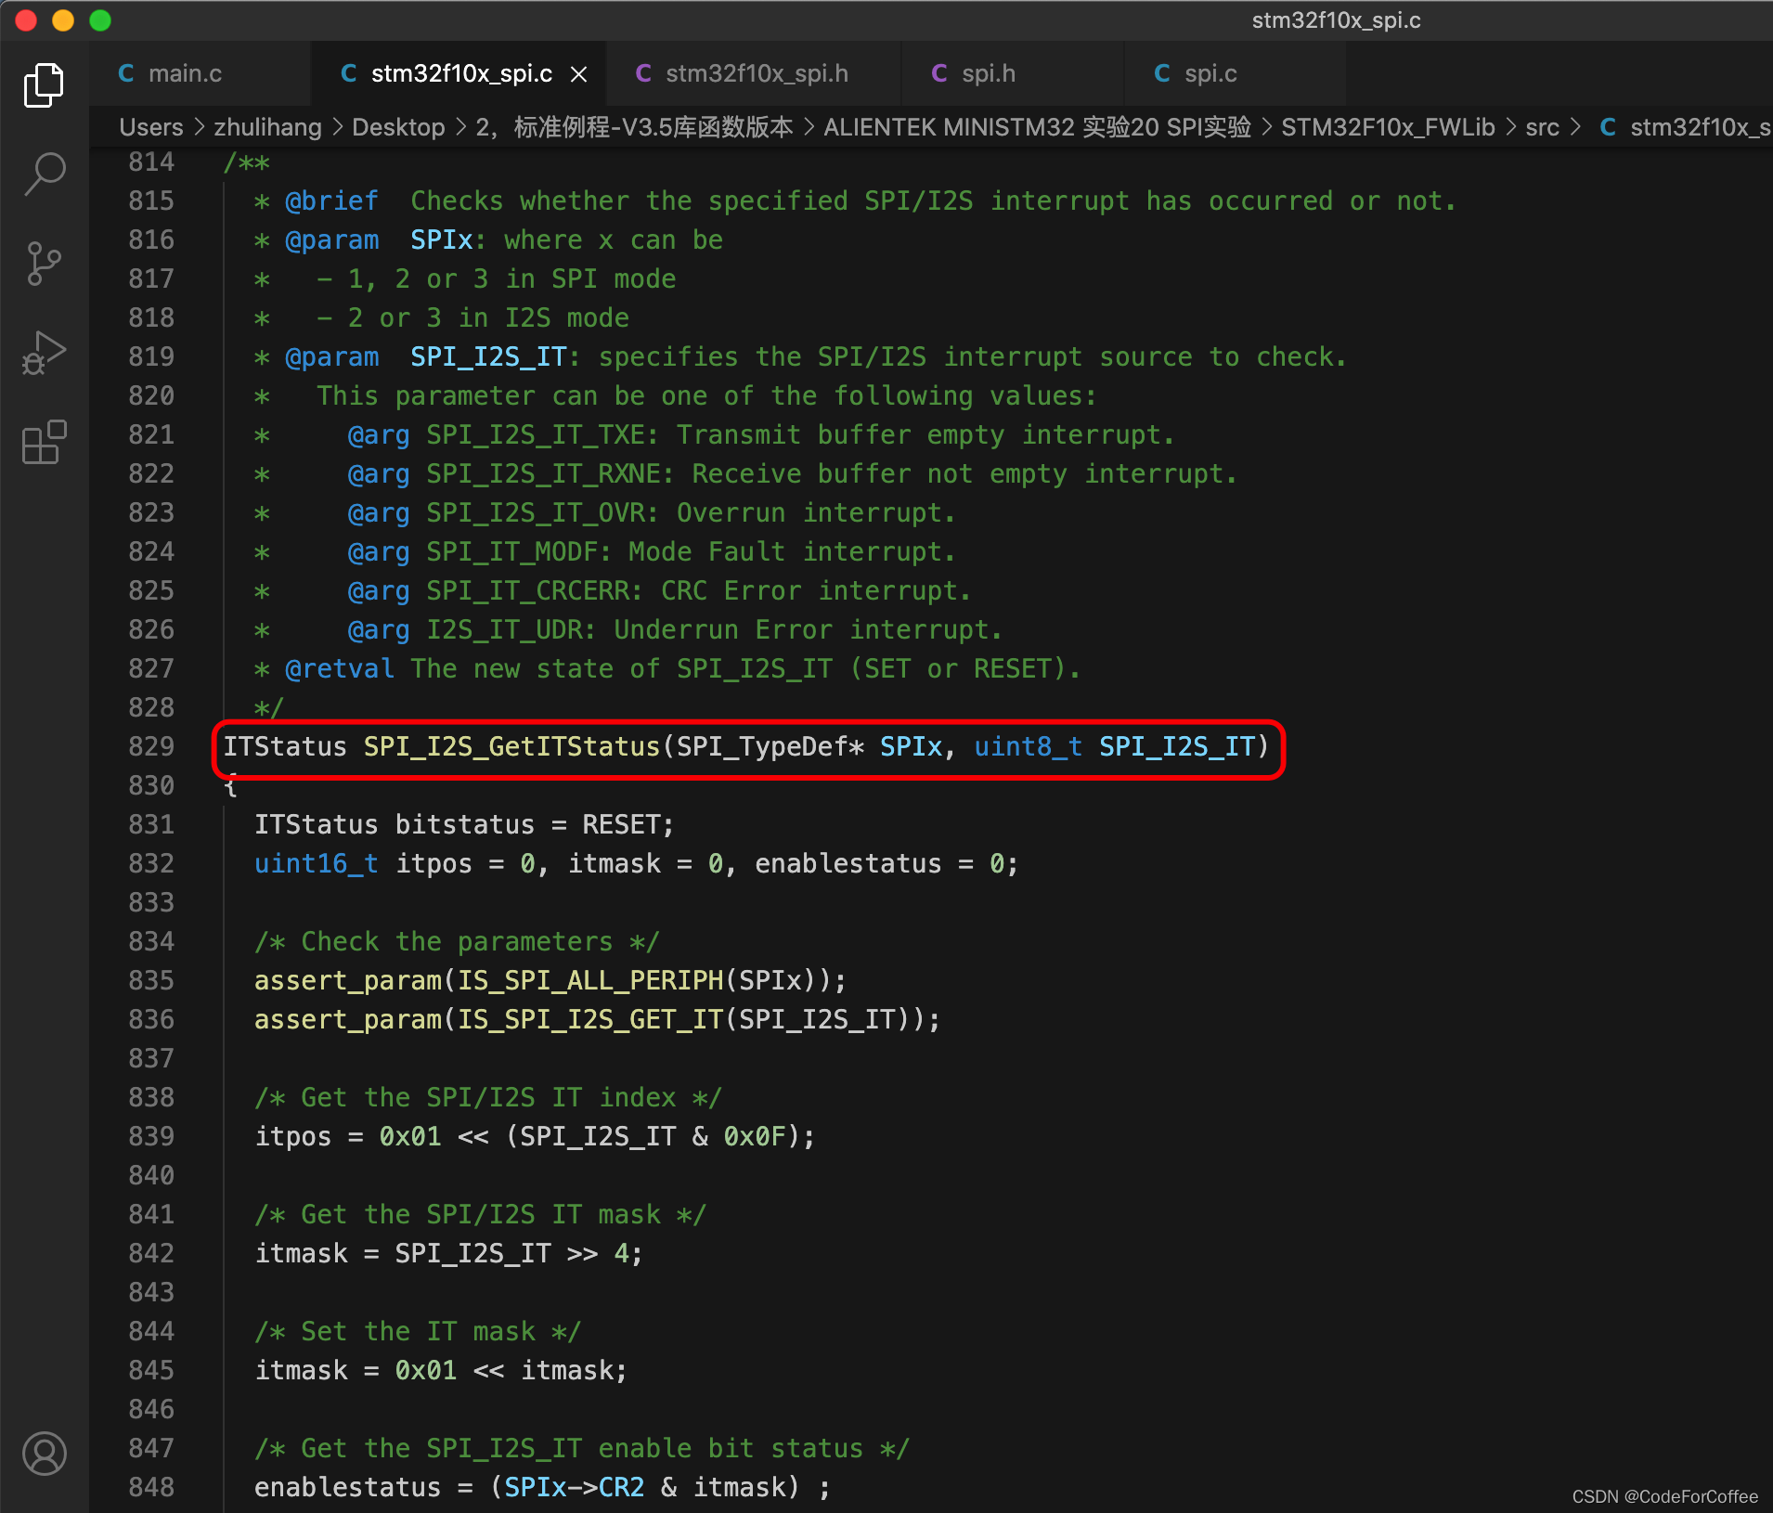This screenshot has height=1513, width=1773.
Task: Click the Users item in the breadcrumb
Action: click(x=150, y=127)
